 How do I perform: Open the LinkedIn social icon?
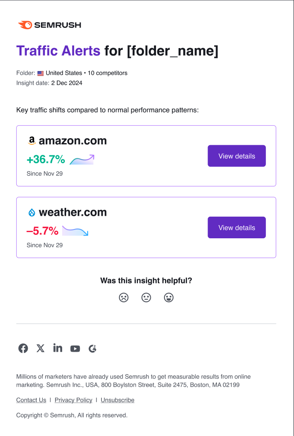57,348
